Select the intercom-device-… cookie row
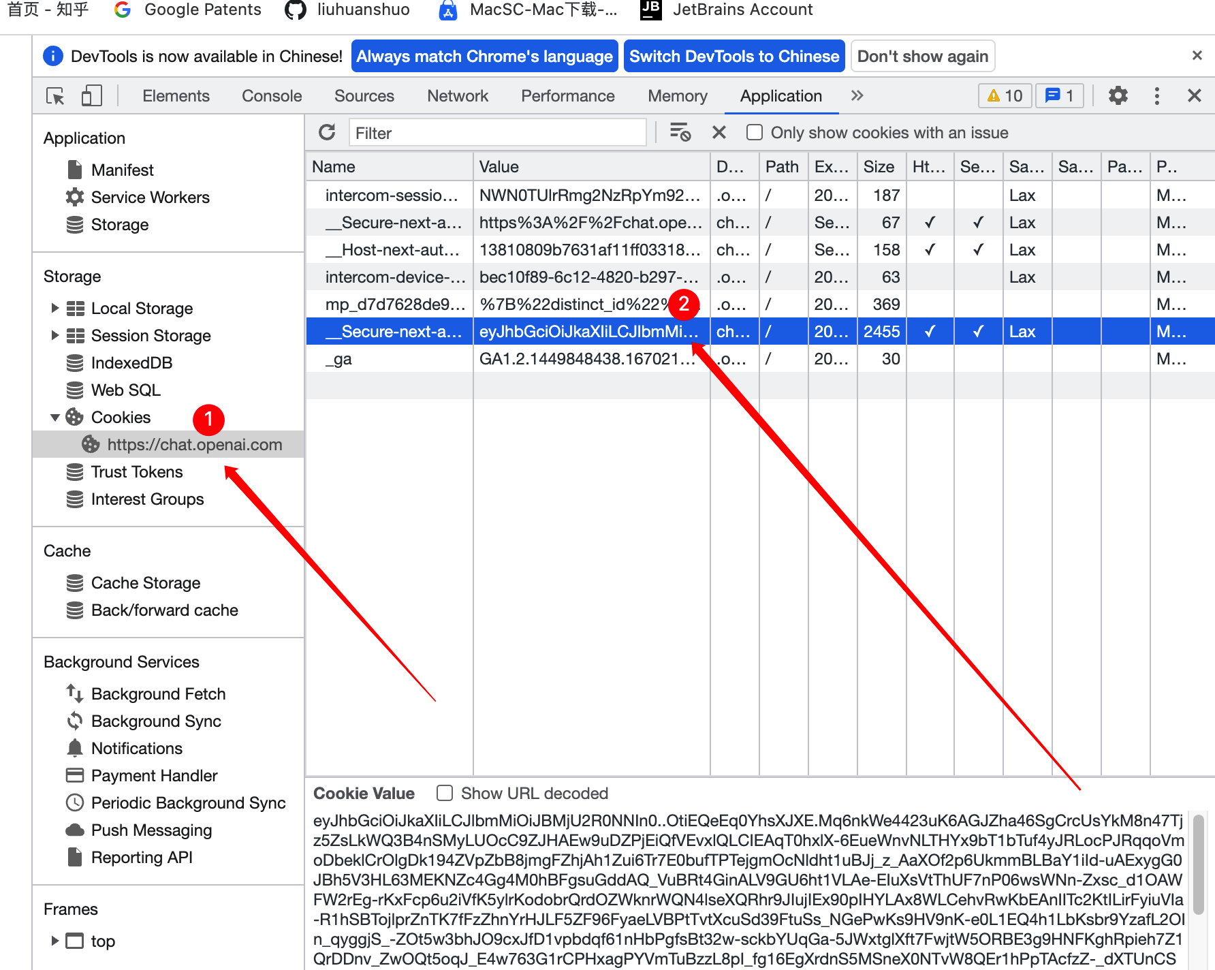 click(x=760, y=277)
